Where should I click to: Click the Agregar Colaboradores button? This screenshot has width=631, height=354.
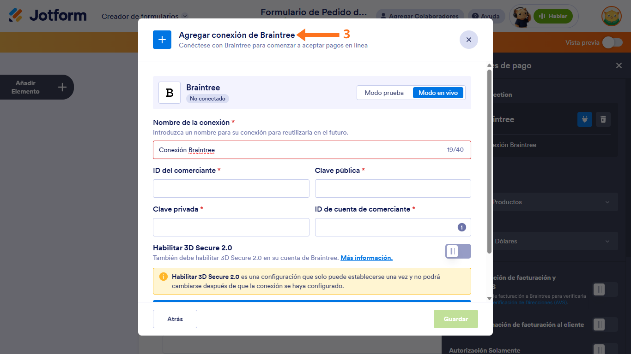point(419,16)
